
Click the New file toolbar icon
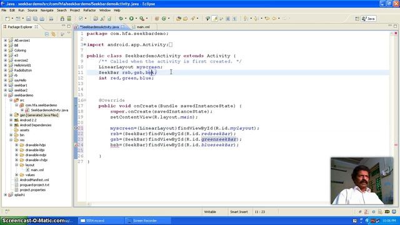pos(7,19)
